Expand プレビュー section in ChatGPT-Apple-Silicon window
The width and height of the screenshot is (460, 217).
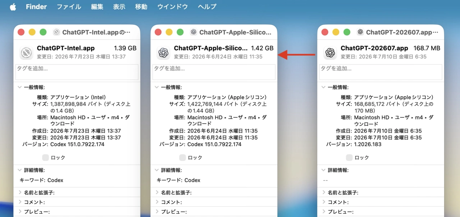[x=157, y=212]
